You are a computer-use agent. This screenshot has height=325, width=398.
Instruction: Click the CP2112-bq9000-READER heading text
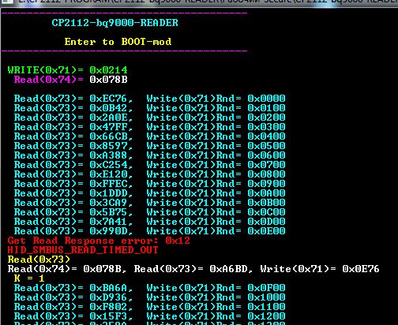(x=115, y=23)
